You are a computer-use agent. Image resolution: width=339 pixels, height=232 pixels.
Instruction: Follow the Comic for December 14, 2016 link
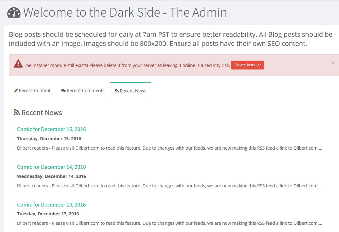51,167
